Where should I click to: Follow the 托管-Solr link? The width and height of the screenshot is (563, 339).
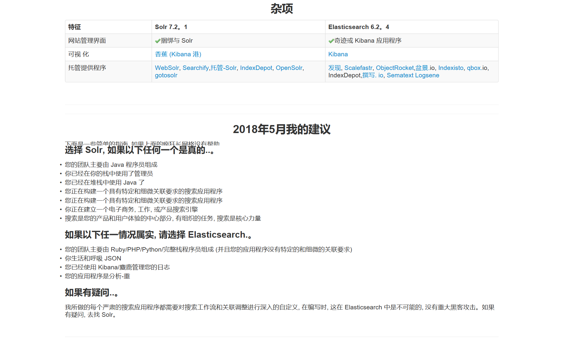(224, 68)
